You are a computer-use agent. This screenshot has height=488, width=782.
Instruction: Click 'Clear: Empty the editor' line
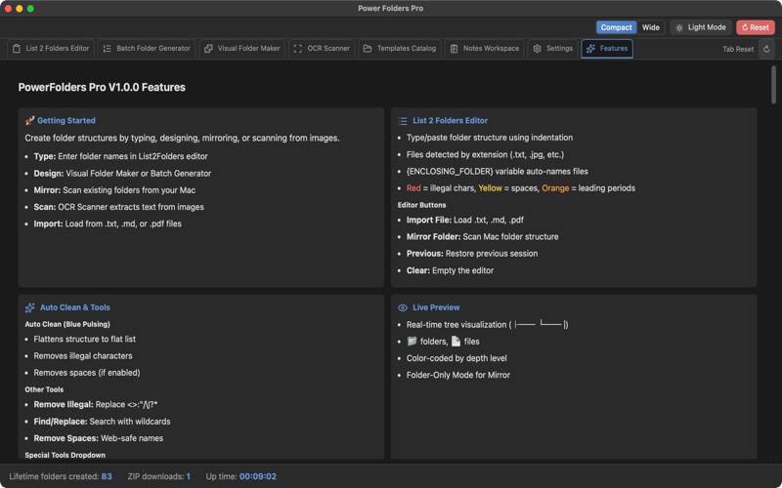point(450,271)
